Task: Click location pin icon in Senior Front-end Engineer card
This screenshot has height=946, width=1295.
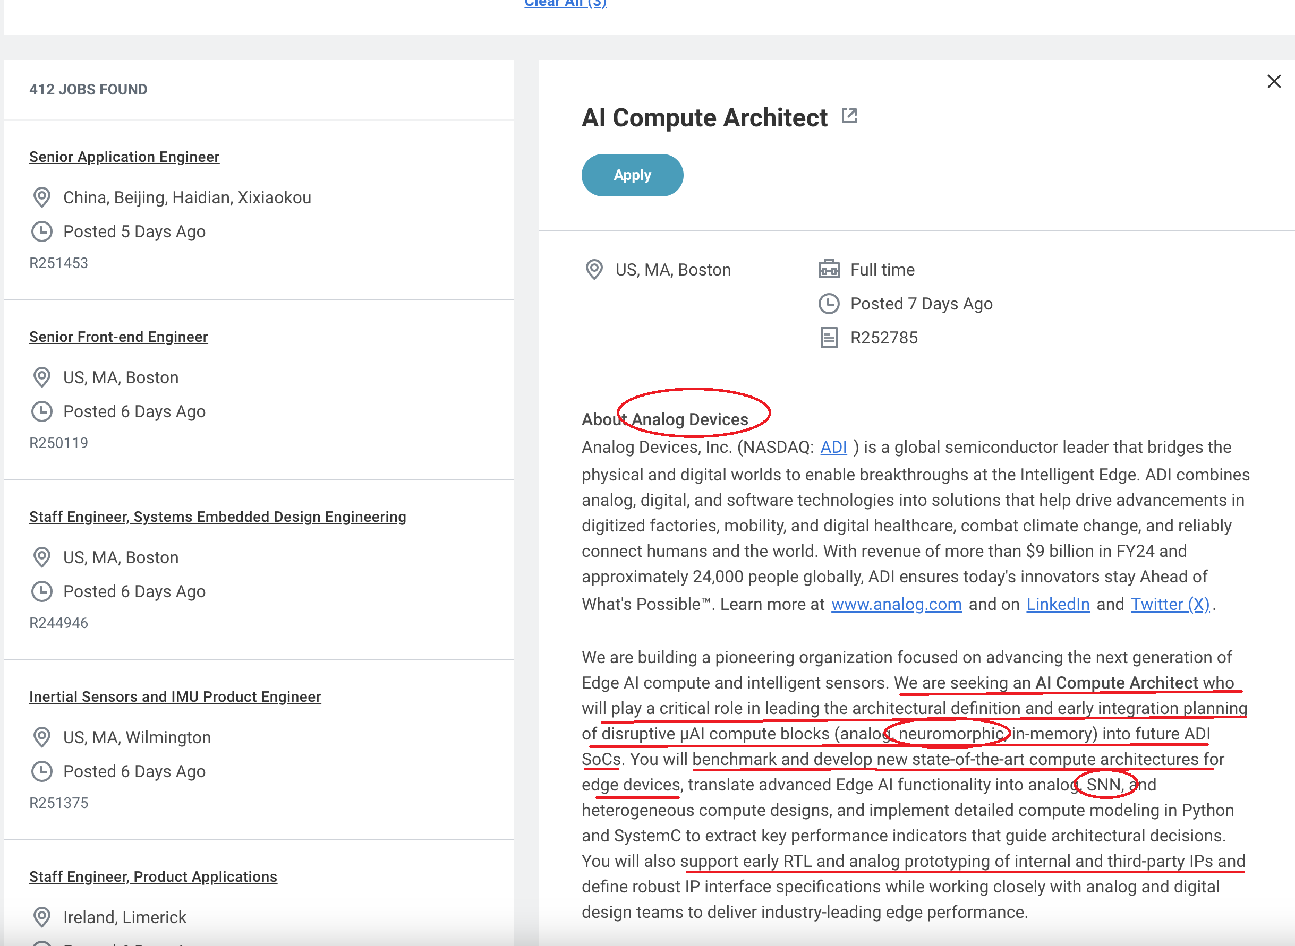Action: click(42, 377)
